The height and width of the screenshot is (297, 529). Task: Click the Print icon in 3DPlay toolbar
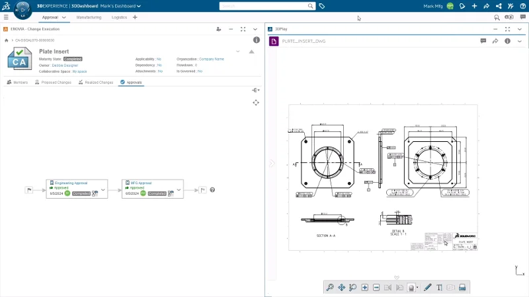tap(463, 288)
